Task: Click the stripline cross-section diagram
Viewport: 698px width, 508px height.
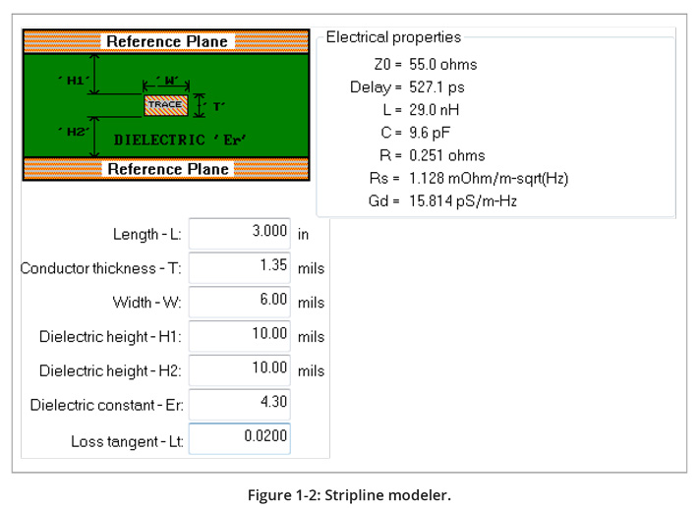Action: click(x=166, y=105)
